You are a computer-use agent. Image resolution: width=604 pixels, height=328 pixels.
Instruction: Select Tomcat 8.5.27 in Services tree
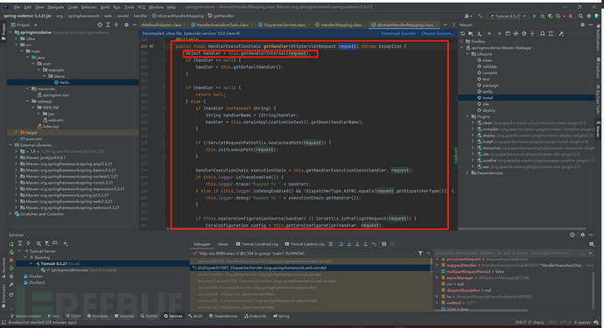pos(58,263)
